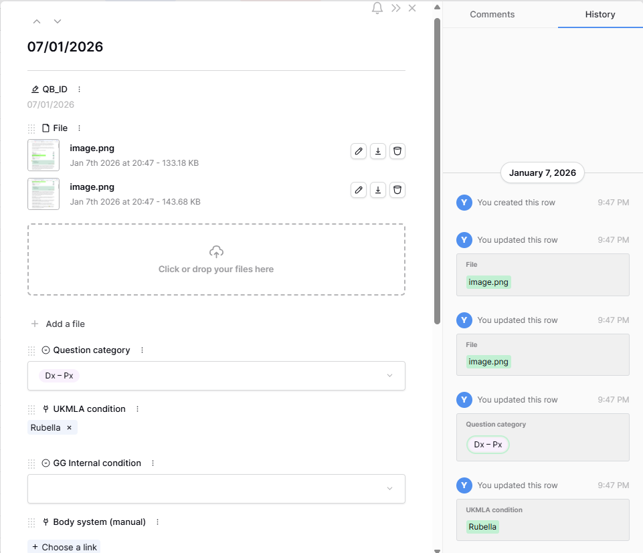Delete the second image.png with trash icon
Image resolution: width=643 pixels, height=553 pixels.
(397, 190)
